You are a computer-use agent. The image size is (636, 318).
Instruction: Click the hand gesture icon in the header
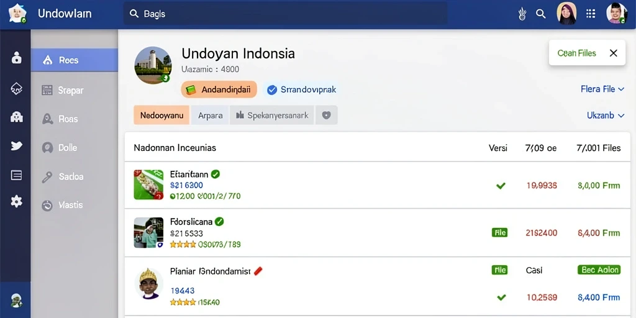522,14
